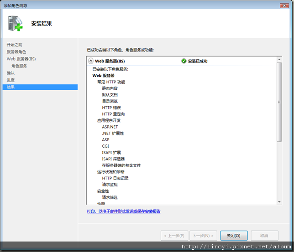The height and width of the screenshot is (252, 294).
Task: Open the print, email or save installation report link
Action: coord(124,211)
